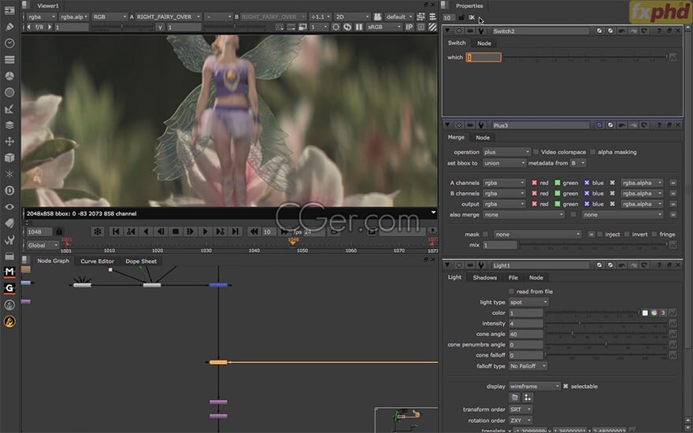Open the MetaData tag icon in toolbar

pos(9,223)
